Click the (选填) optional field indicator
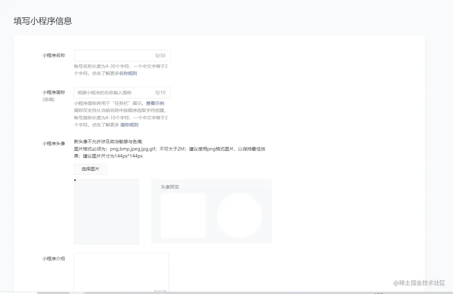 [48, 99]
